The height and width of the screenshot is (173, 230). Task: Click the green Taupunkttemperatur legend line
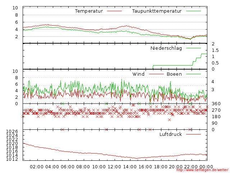click(193, 11)
